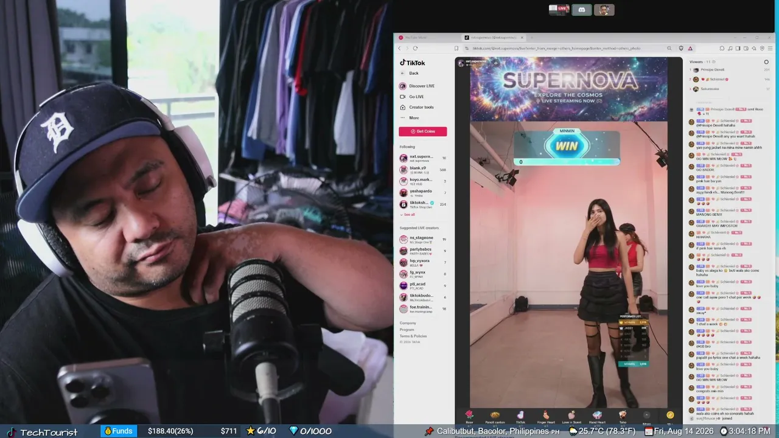
Task: Send a Pancit canton gift
Action: pyautogui.click(x=495, y=417)
